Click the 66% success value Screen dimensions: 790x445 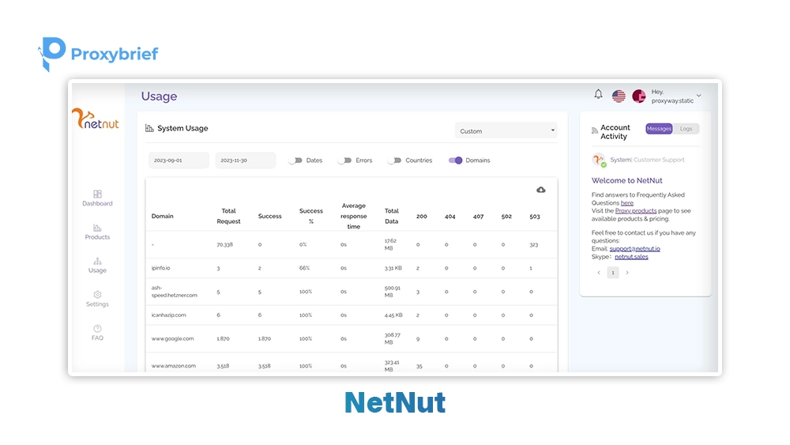click(304, 268)
